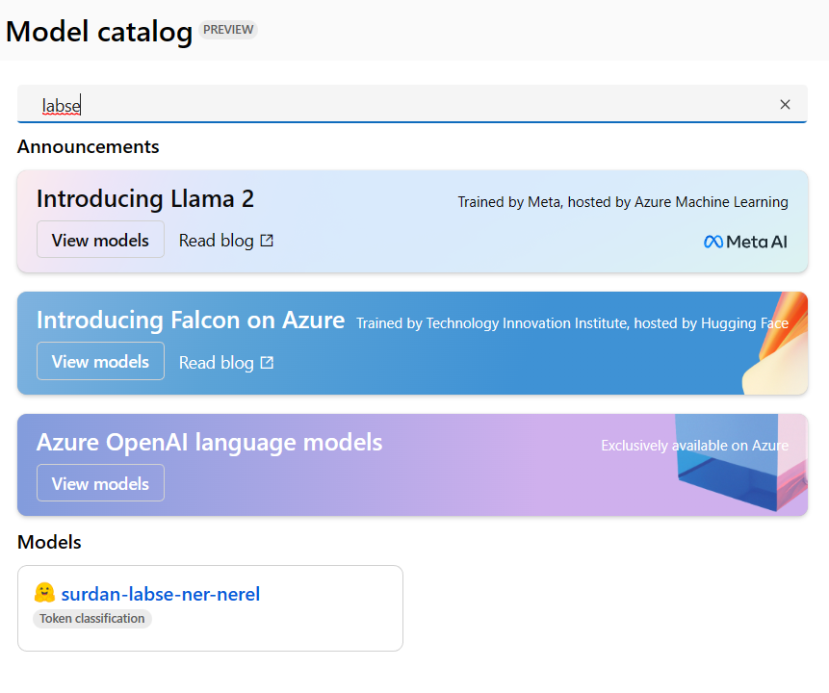Open View models in Falcon on Azure banner
Screen dimensions: 829x693
pos(100,362)
